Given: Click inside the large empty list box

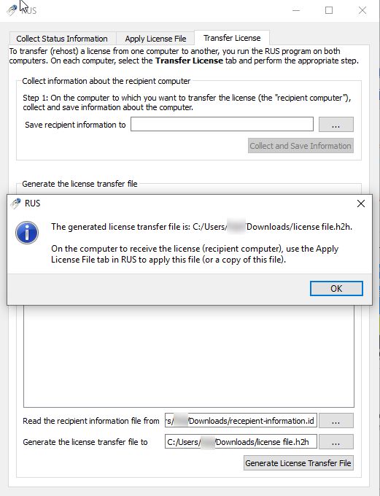Looking at the screenshot, I should click(x=189, y=356).
